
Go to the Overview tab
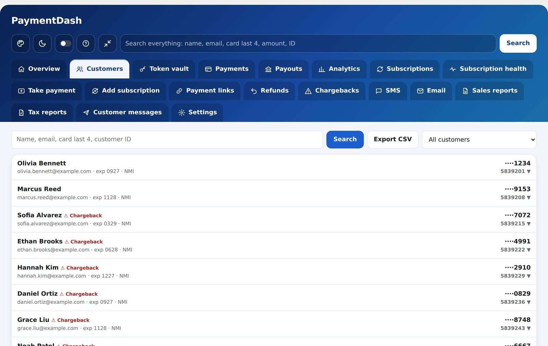[x=39, y=69]
